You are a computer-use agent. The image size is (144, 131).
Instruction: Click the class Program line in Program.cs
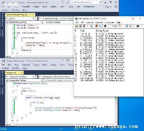[x=29, y=91]
